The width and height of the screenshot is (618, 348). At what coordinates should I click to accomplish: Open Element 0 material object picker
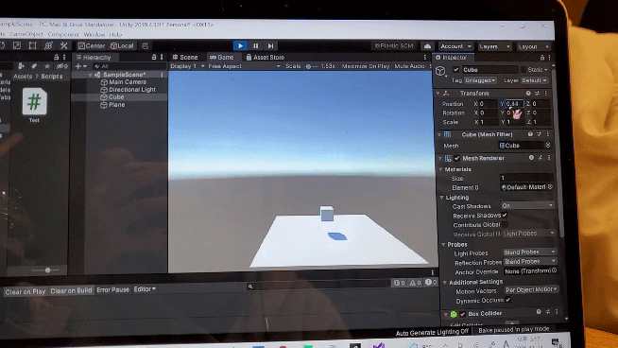coord(550,187)
